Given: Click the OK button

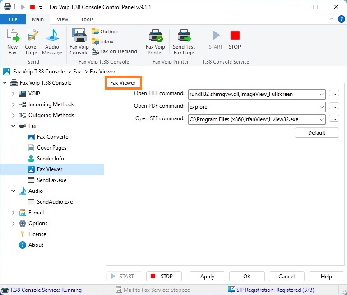Looking at the screenshot, I should (247, 276).
